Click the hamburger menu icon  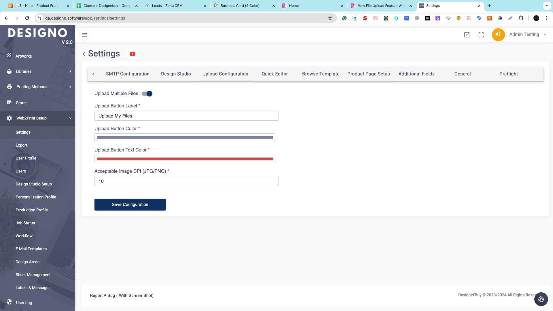(x=85, y=35)
